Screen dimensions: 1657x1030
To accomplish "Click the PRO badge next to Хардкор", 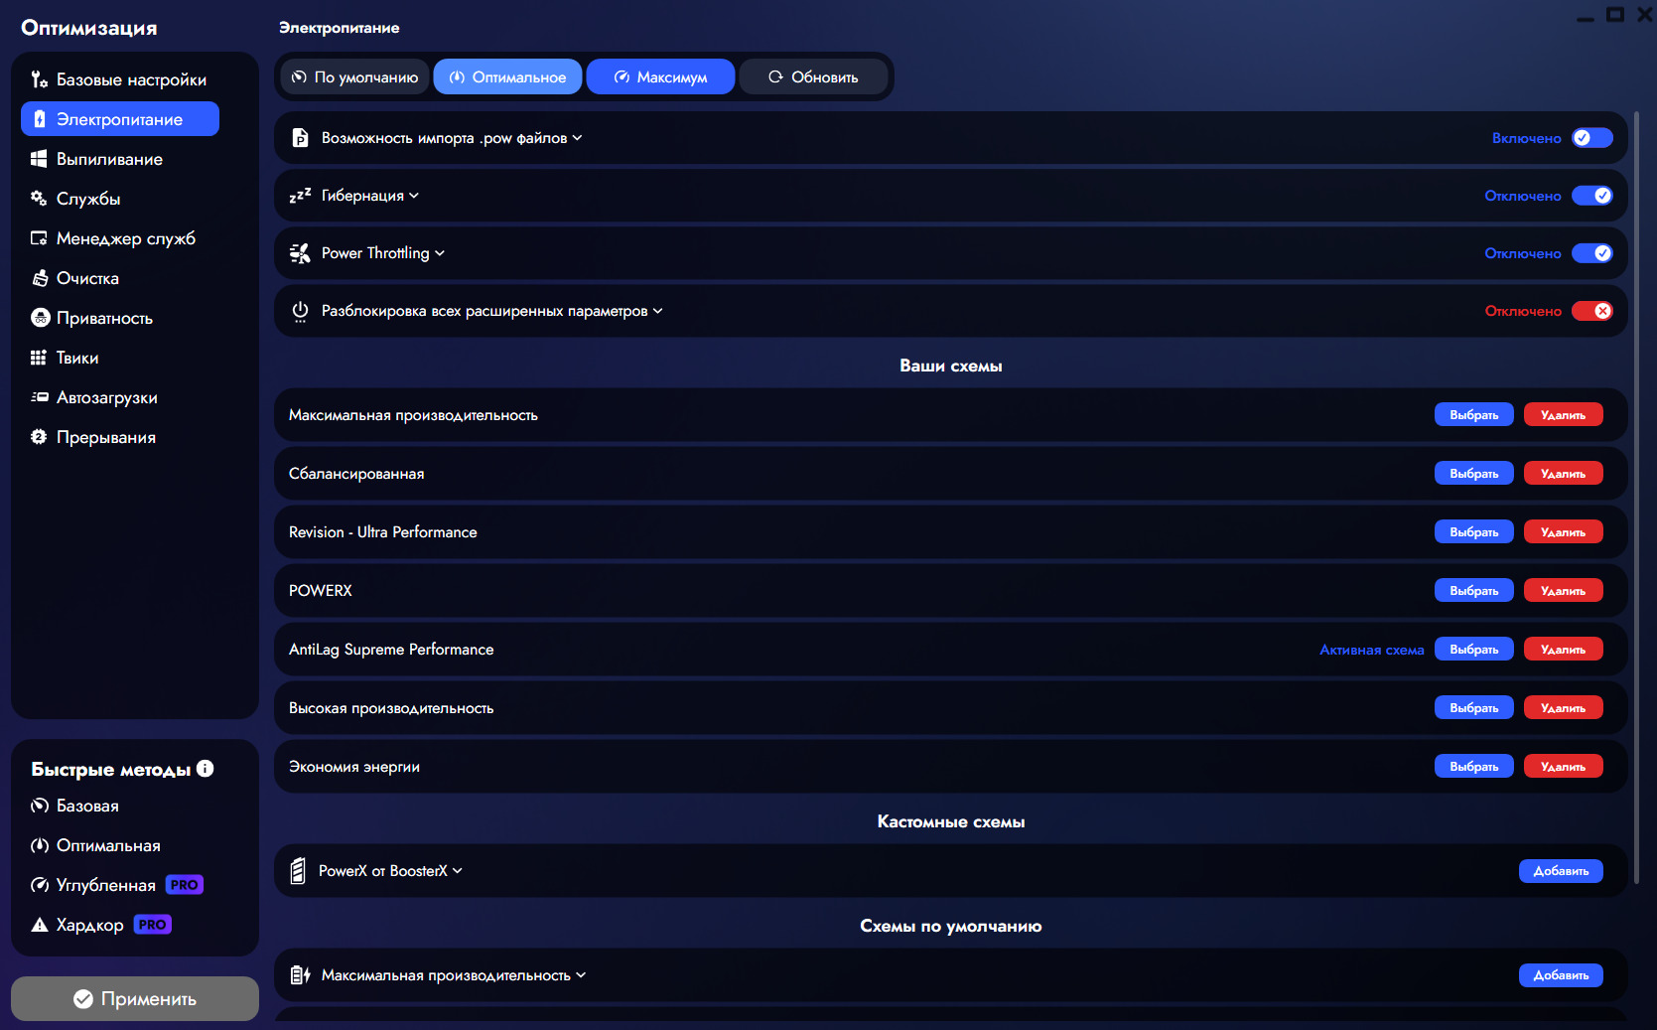I will (x=153, y=925).
